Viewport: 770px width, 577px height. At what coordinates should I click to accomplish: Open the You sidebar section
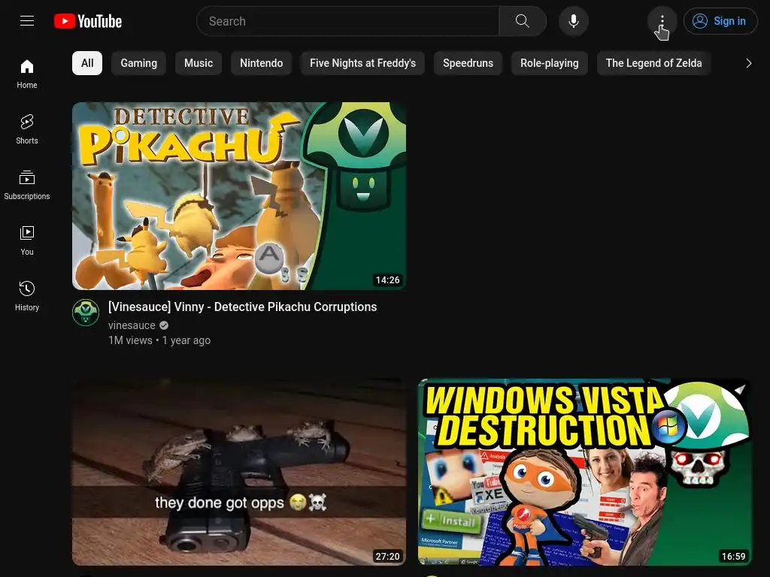[27, 240]
